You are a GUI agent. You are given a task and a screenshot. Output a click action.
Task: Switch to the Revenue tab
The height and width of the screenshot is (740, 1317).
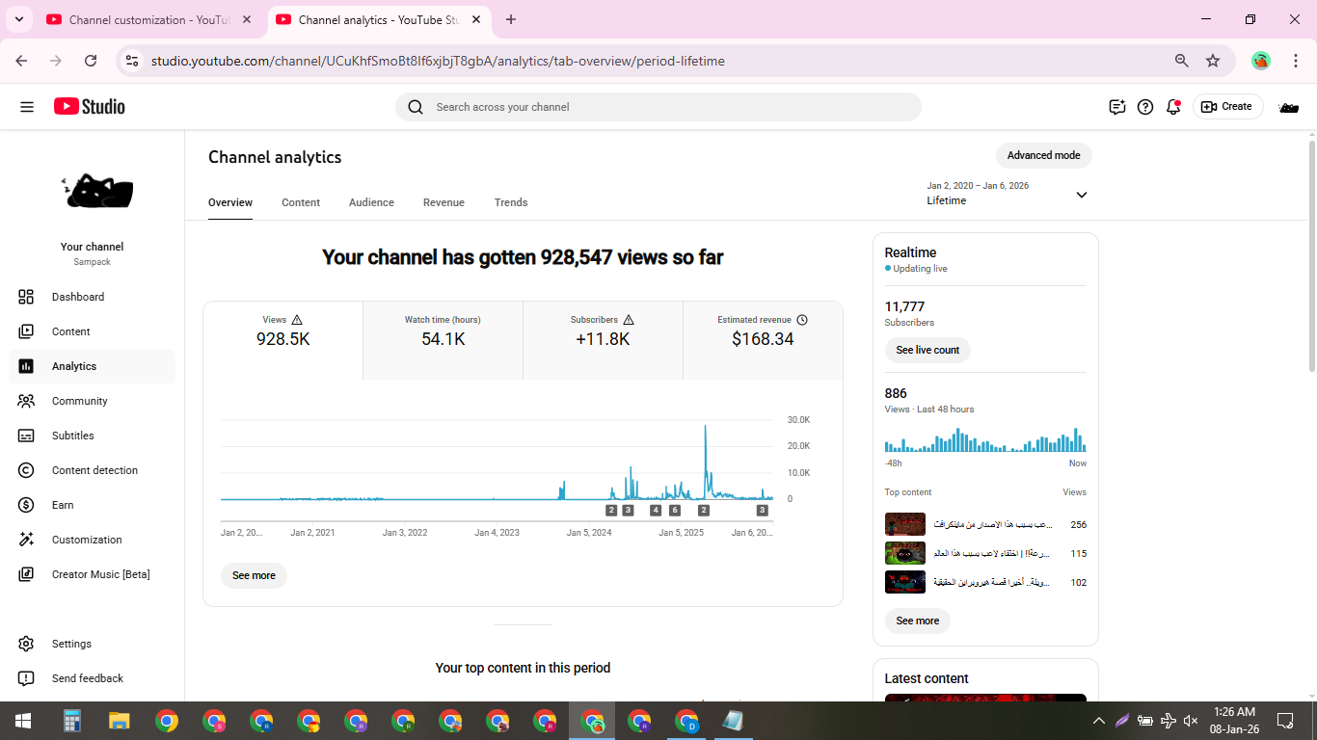(x=443, y=202)
